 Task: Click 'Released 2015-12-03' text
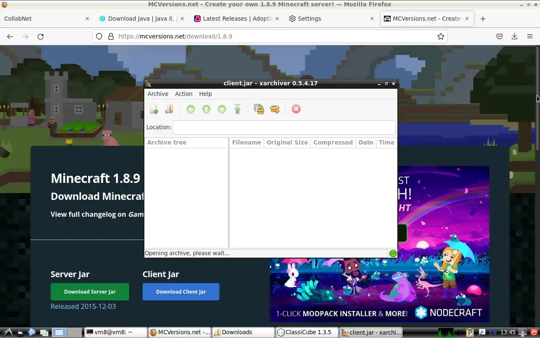(83, 307)
